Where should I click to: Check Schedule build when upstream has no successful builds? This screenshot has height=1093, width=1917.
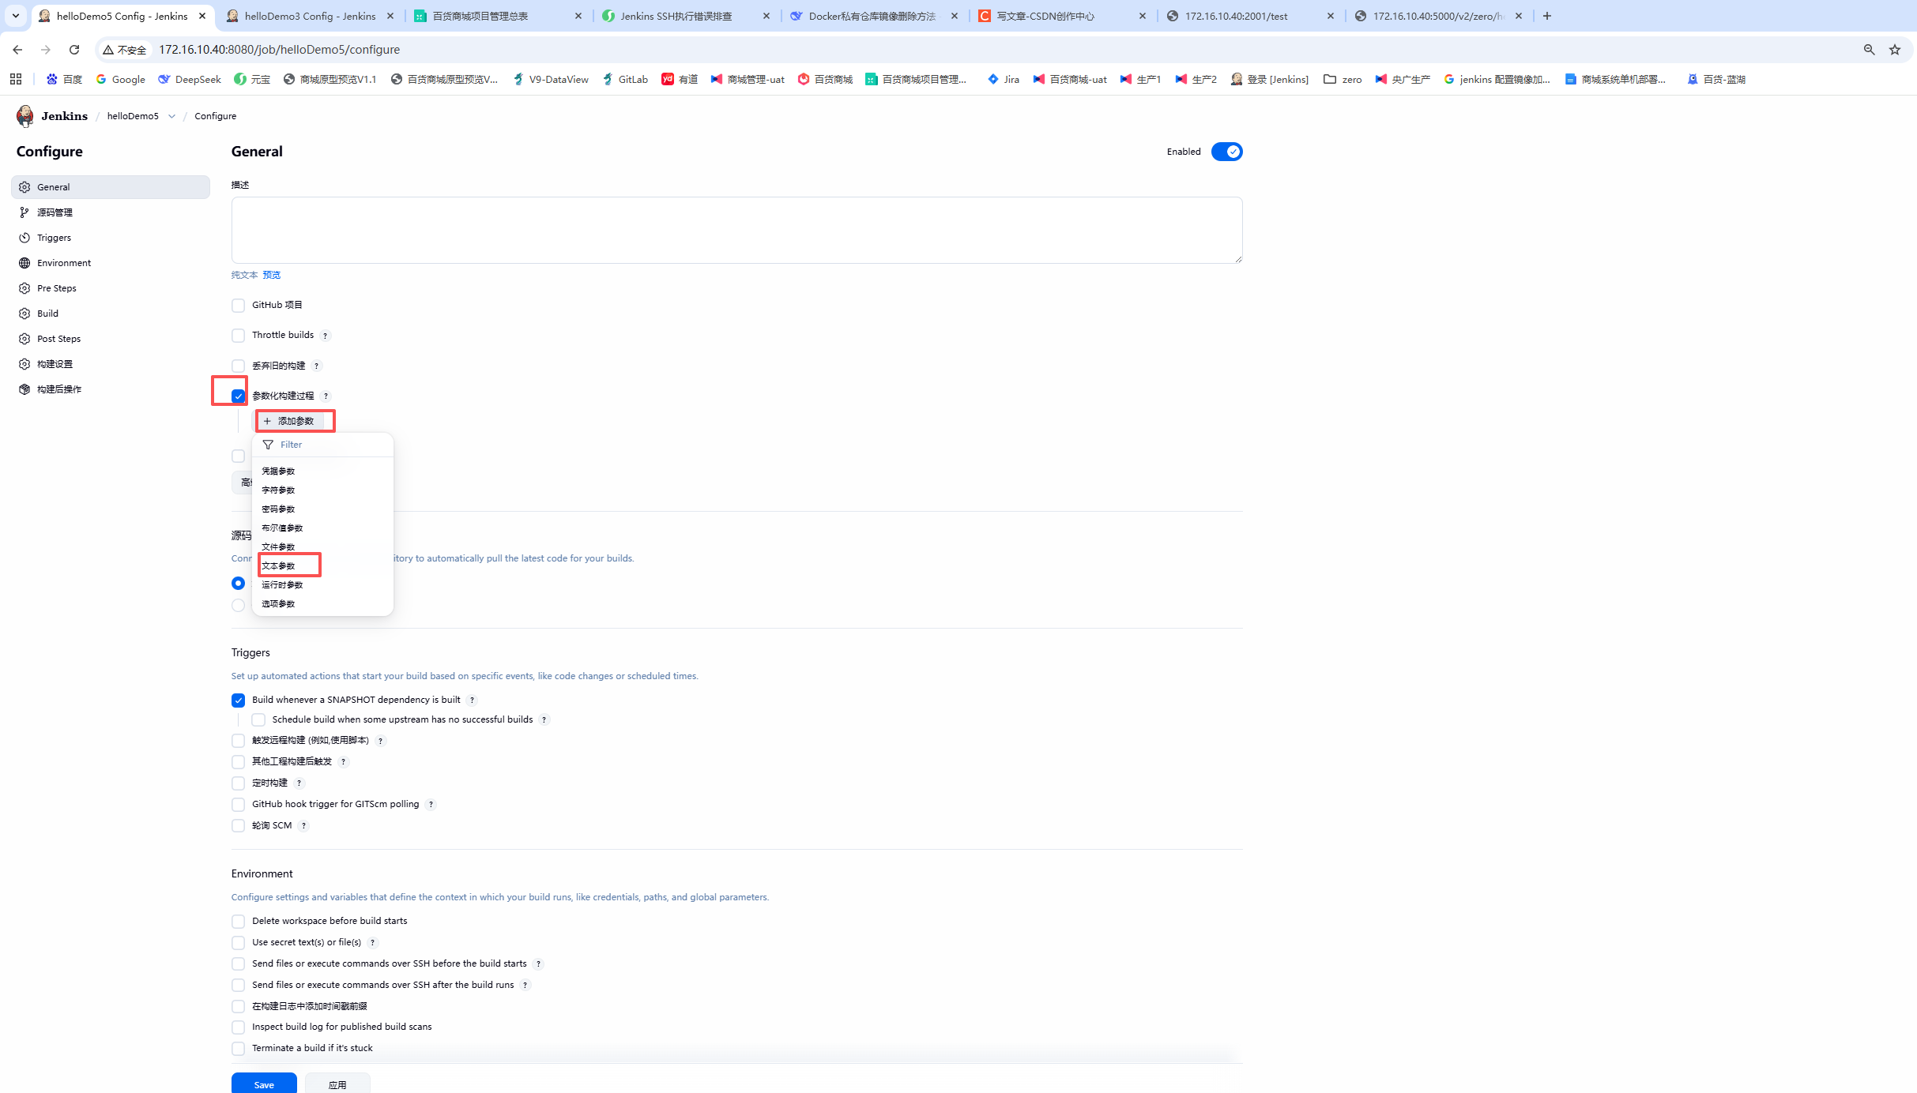tap(258, 719)
